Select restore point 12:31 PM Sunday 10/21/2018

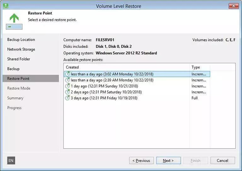tap(137, 86)
